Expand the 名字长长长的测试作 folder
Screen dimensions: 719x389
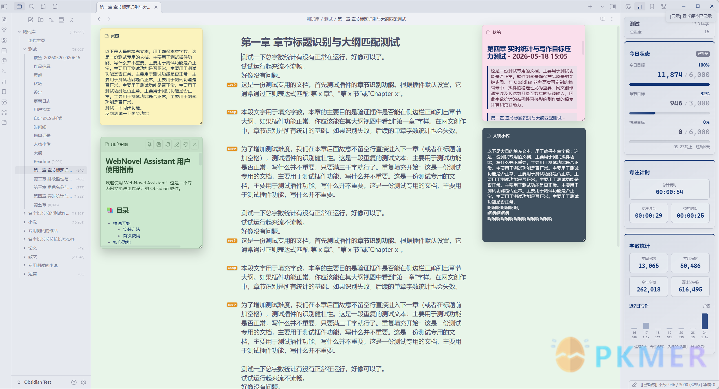pyautogui.click(x=25, y=213)
